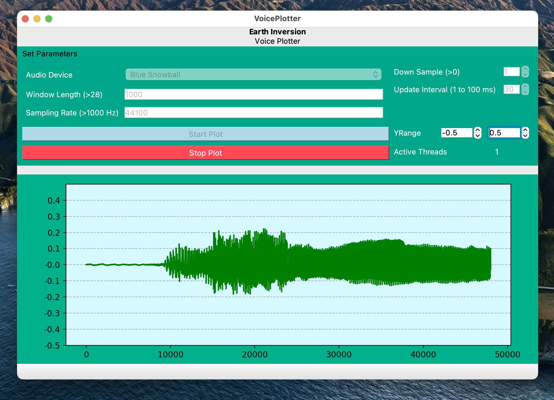The image size is (554, 400).
Task: Click the Down Sample value box
Action: pyautogui.click(x=512, y=72)
